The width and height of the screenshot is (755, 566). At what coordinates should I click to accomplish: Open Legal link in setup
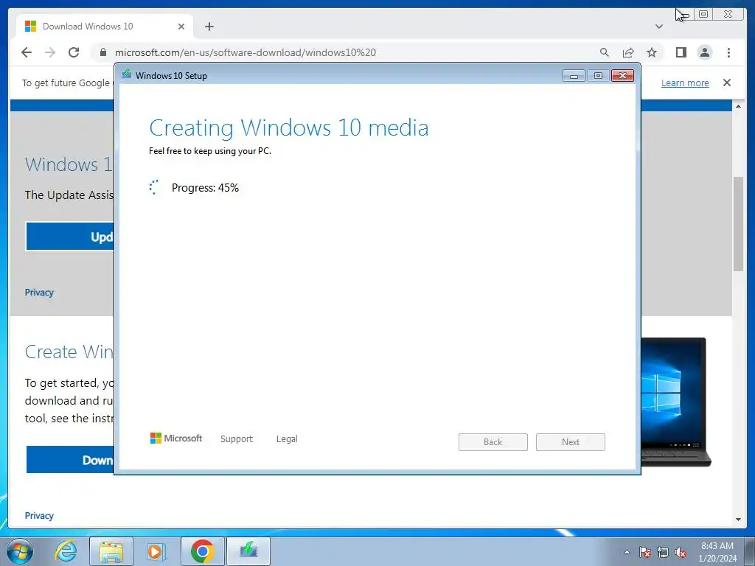pos(287,439)
